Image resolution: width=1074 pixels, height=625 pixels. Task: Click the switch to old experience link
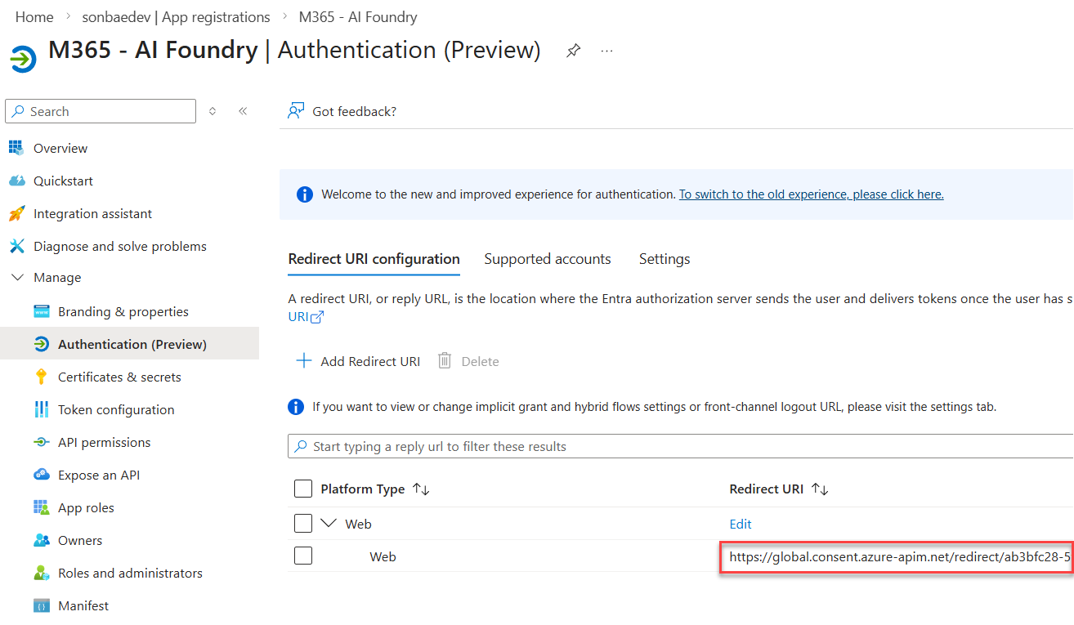tap(811, 194)
